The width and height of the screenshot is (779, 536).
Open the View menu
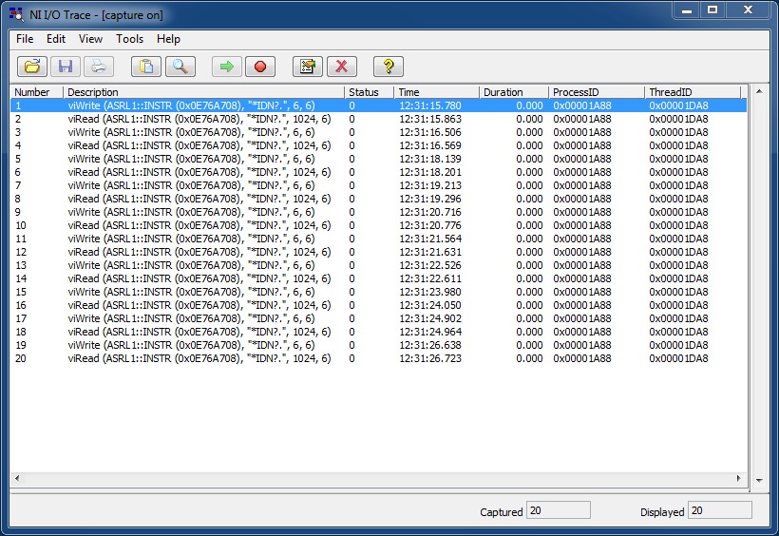click(x=90, y=39)
